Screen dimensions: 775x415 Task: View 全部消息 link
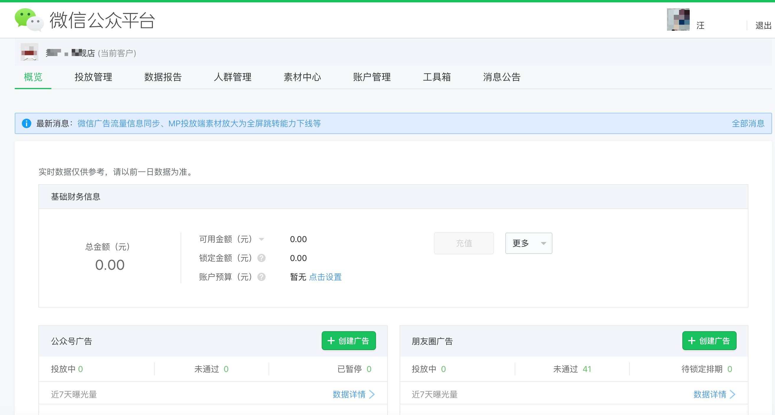point(748,123)
